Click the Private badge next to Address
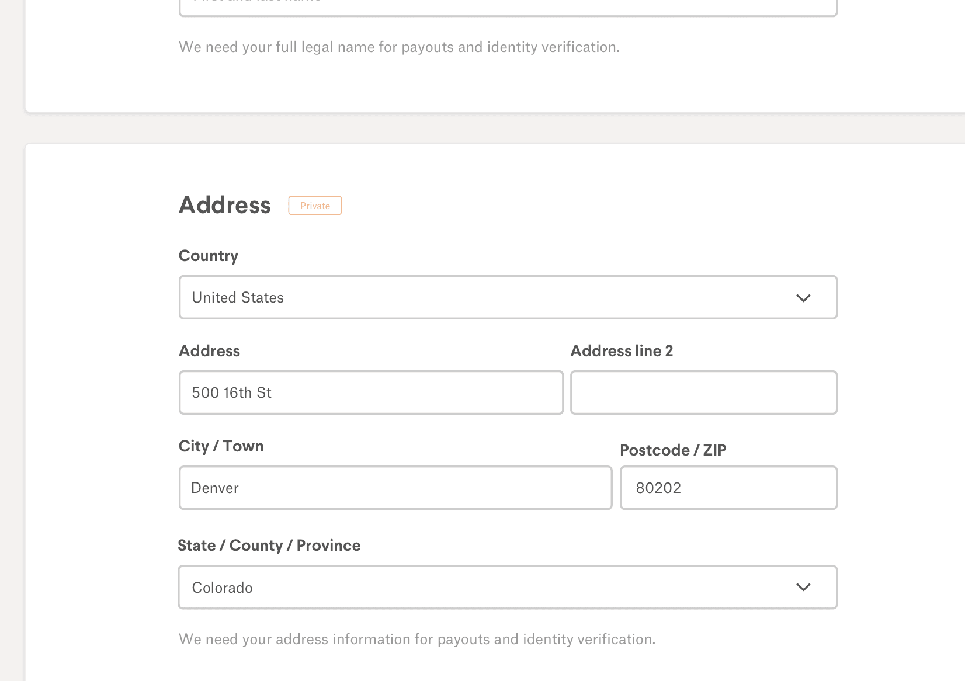 315,205
